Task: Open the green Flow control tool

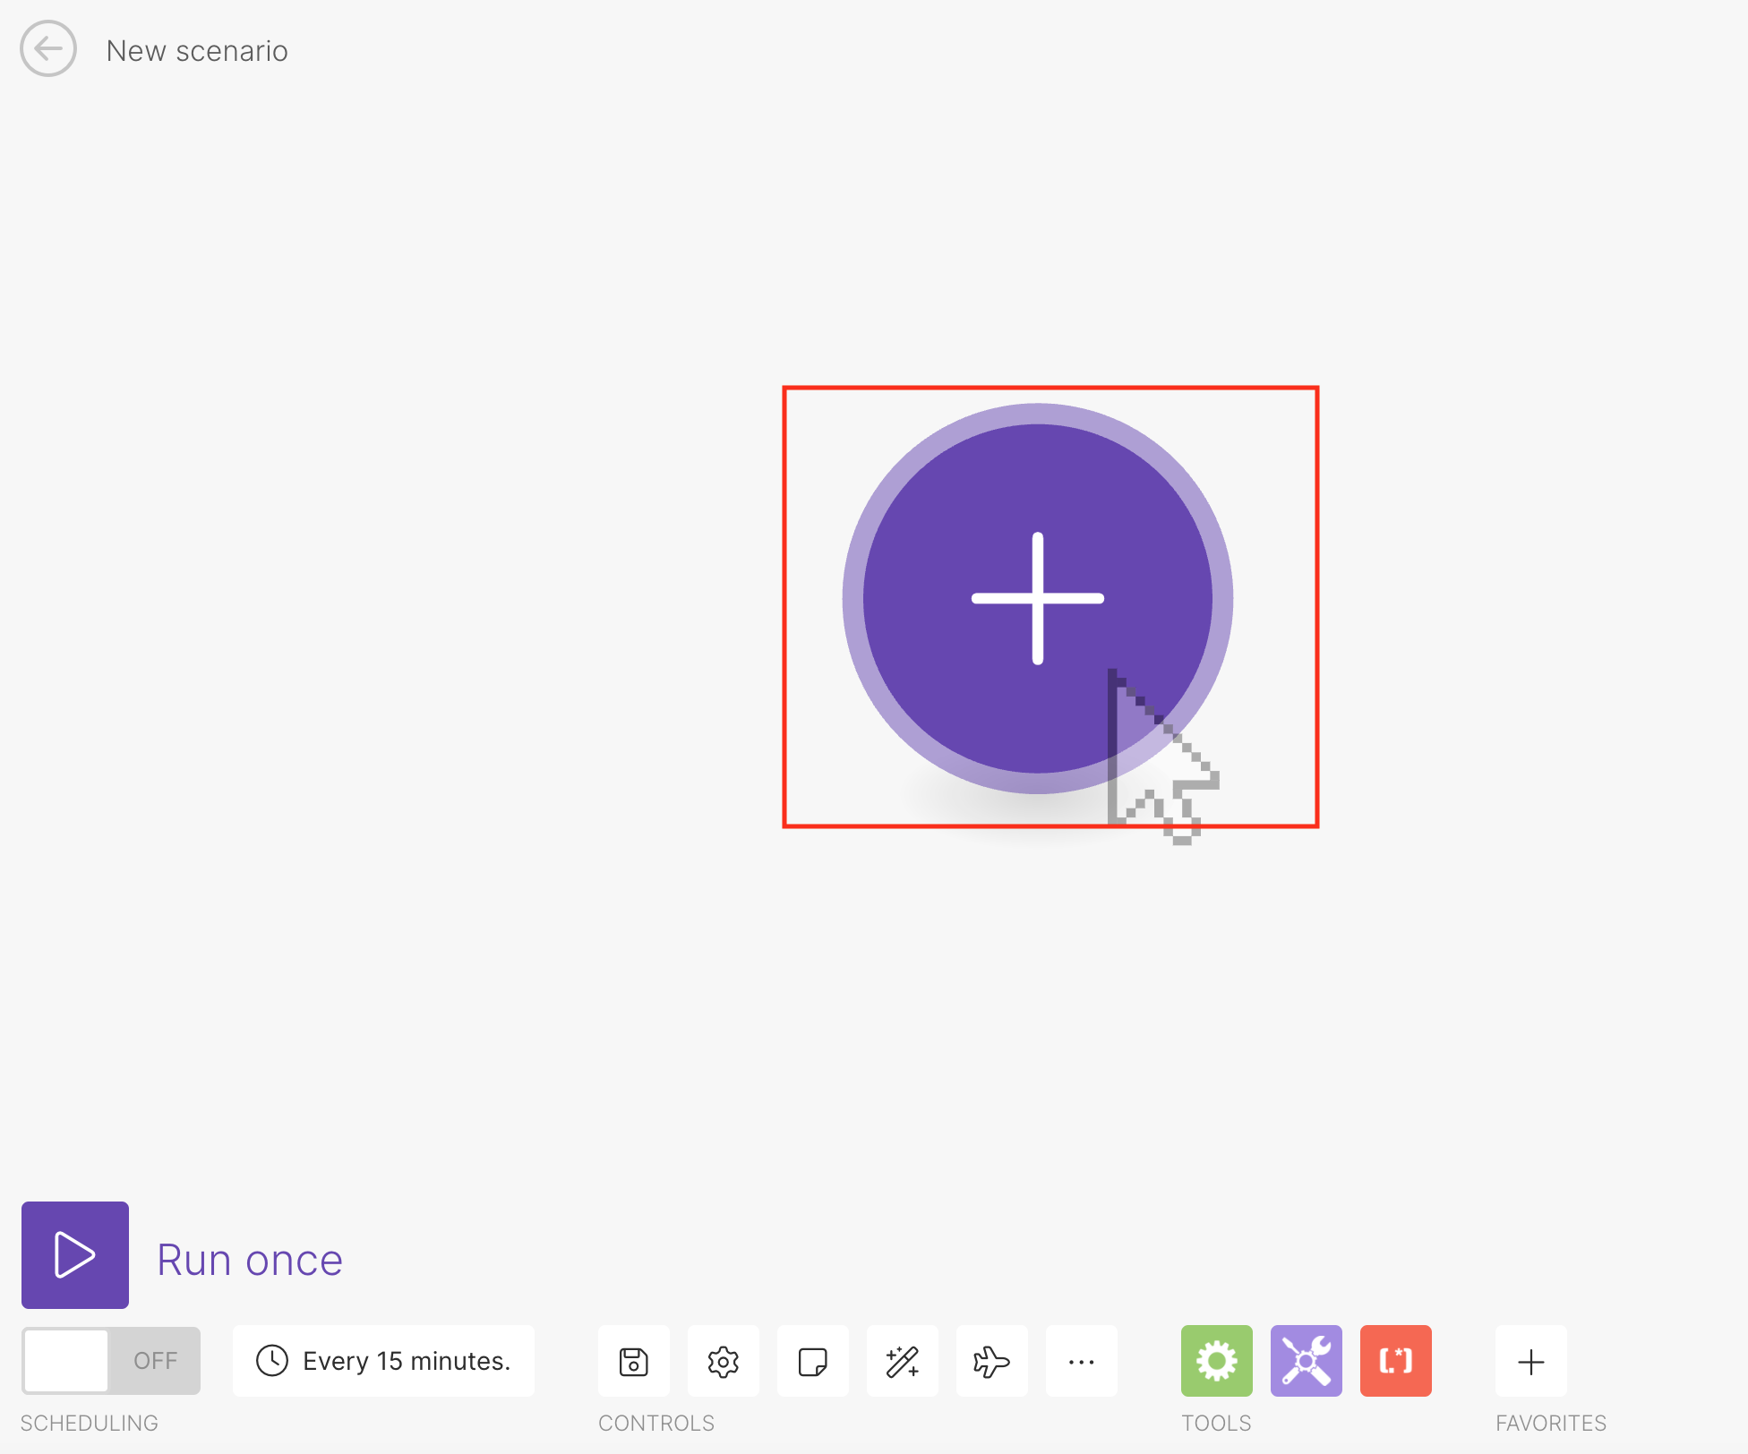Action: 1216,1361
